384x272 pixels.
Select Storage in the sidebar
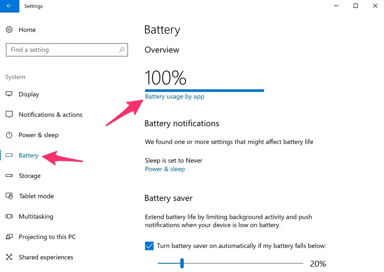(29, 176)
